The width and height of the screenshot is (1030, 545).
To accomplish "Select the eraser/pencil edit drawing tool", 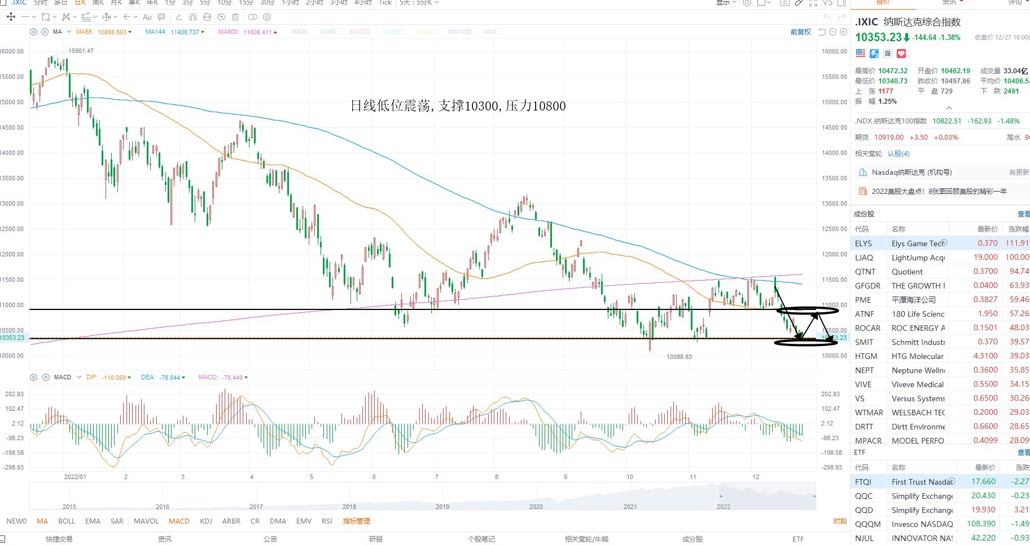I will (179, 17).
